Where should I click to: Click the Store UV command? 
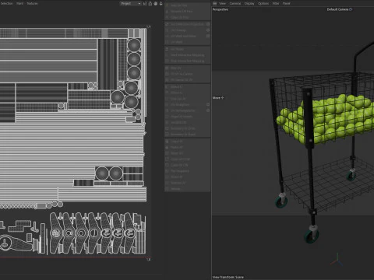(188, 153)
